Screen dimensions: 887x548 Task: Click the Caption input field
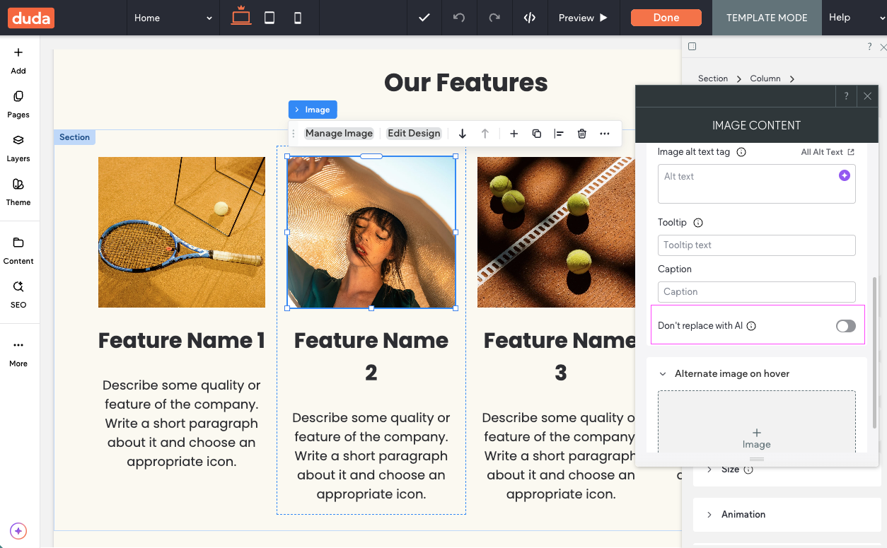coord(756,291)
